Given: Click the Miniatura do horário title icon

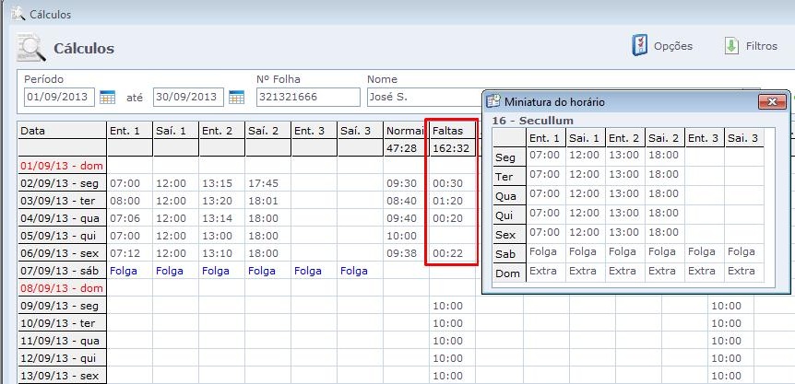Looking at the screenshot, I should [x=493, y=101].
